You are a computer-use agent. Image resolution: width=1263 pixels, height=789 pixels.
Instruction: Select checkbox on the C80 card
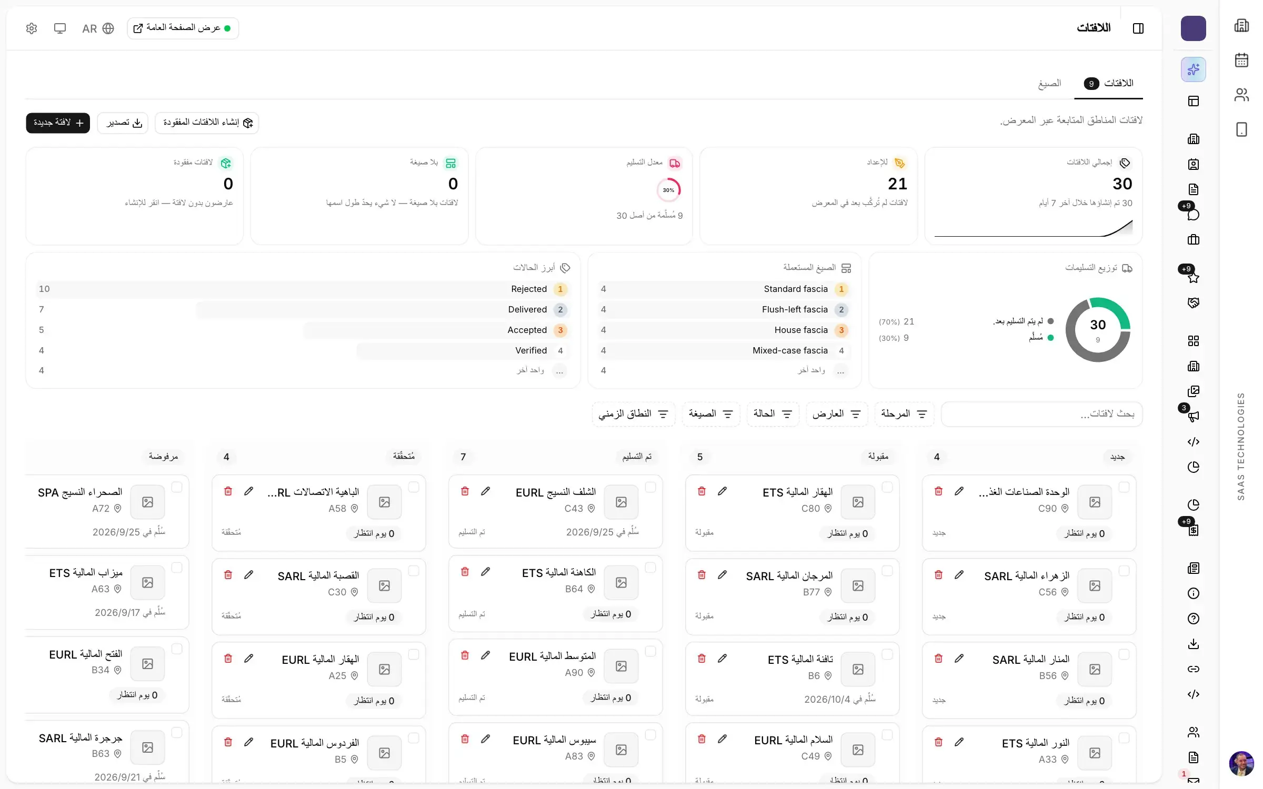click(887, 487)
